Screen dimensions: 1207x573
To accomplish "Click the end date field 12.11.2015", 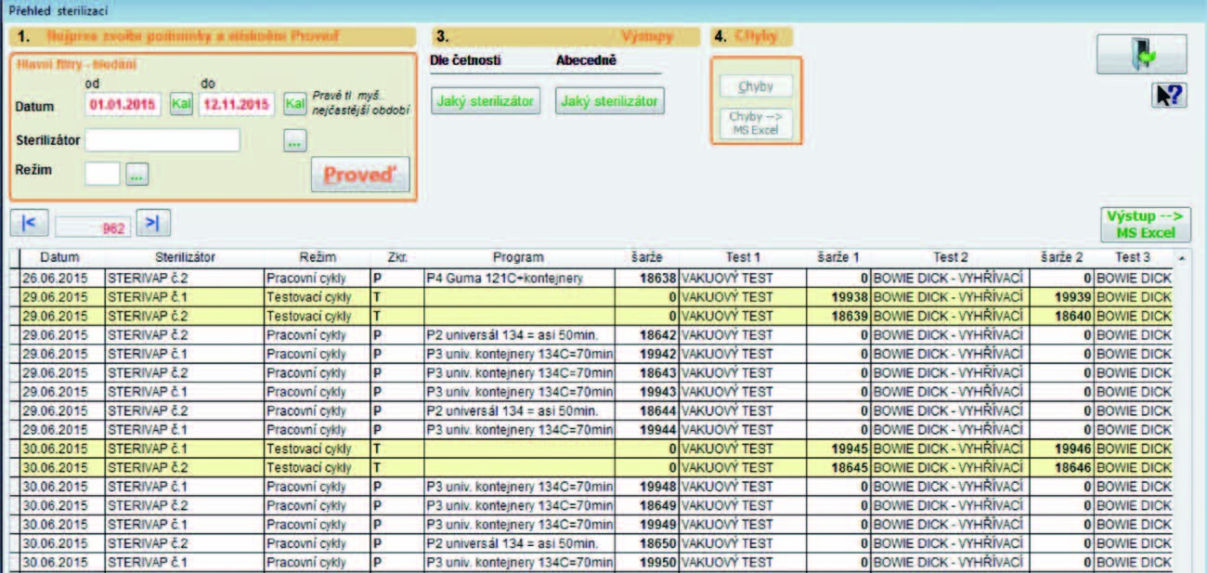I will click(237, 104).
